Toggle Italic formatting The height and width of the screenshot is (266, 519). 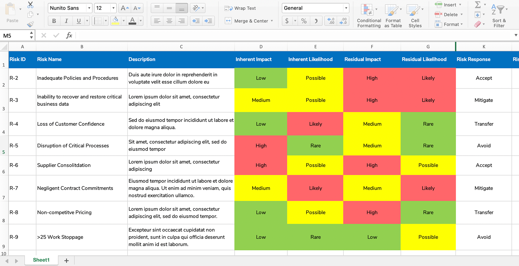(66, 21)
